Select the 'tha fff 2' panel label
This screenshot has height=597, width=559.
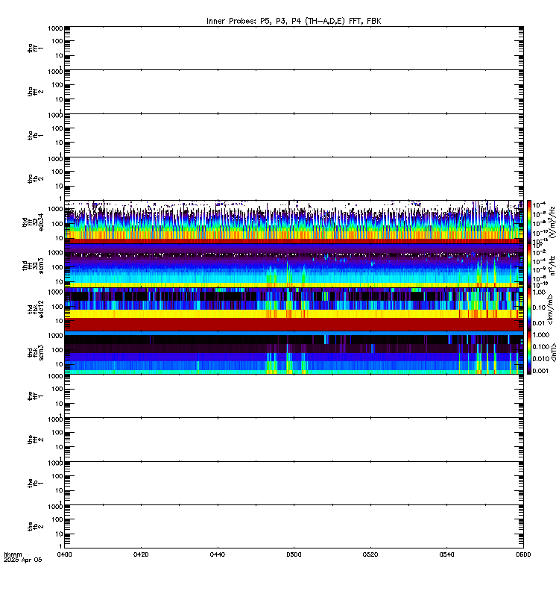(36, 91)
